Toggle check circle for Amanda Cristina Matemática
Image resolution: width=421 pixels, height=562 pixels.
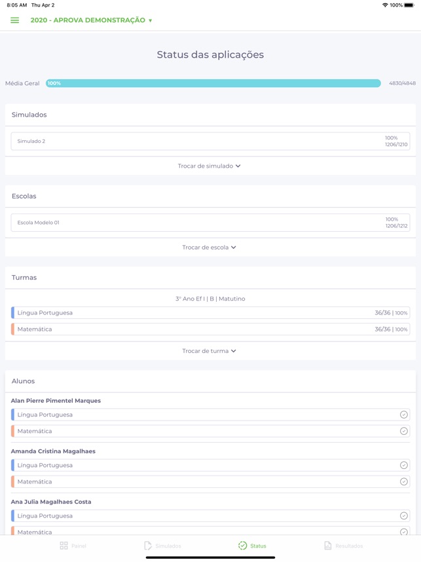coord(404,481)
